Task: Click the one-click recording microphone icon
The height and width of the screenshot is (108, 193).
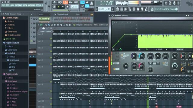Action: [x=174, y=3]
